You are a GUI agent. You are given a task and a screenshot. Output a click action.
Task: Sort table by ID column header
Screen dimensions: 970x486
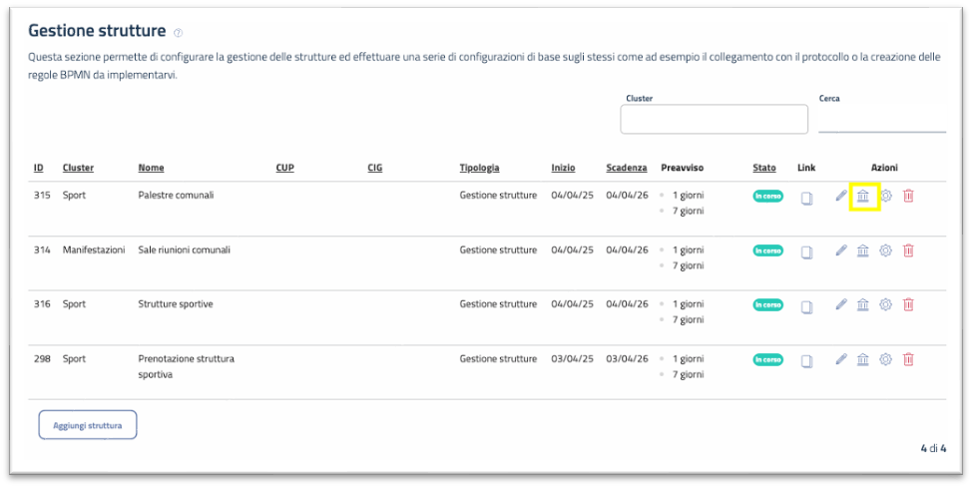pos(39,168)
